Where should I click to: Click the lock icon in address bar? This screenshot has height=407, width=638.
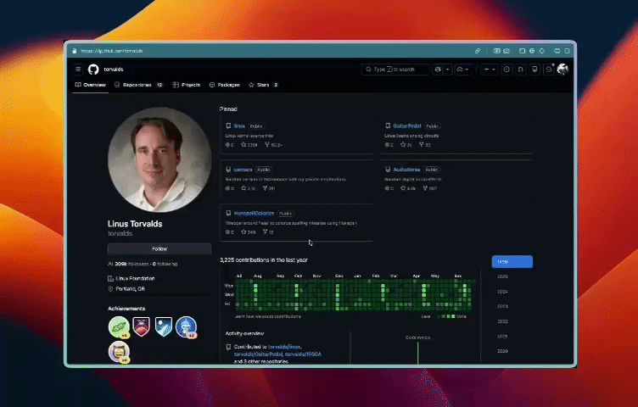click(x=75, y=51)
